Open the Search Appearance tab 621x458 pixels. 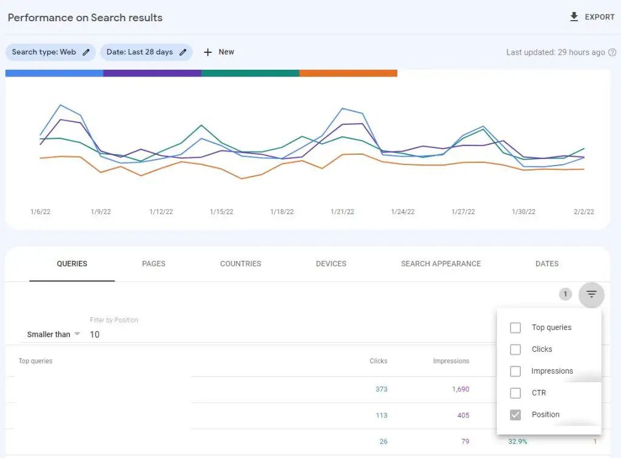[441, 264]
